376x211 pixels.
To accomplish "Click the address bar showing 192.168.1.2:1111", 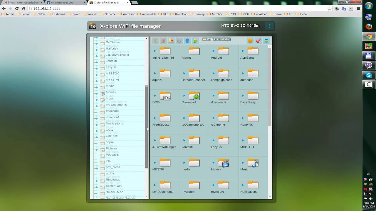I will point(180,8).
